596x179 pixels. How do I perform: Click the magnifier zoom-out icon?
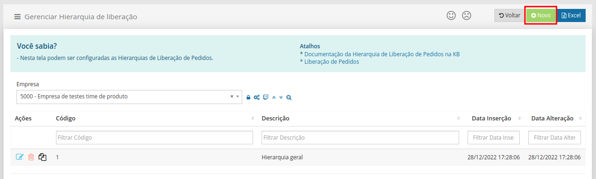coord(289,97)
